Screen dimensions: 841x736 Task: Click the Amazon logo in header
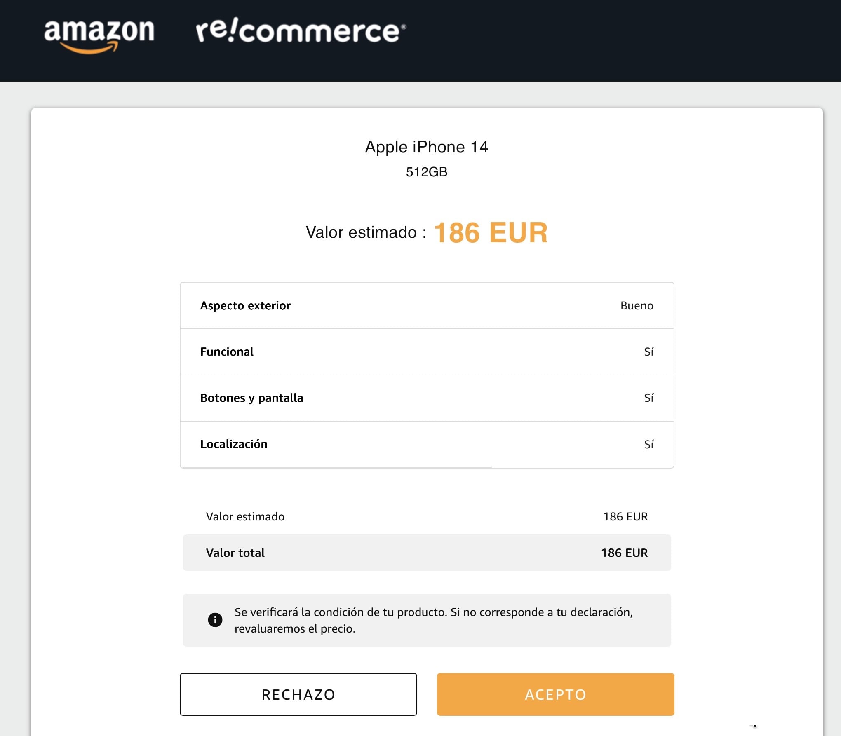point(99,35)
